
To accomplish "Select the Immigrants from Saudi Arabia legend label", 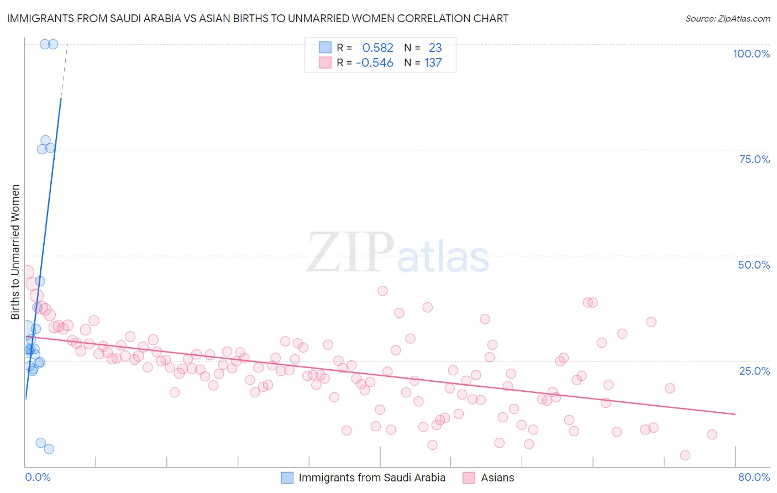I will click(x=372, y=478).
